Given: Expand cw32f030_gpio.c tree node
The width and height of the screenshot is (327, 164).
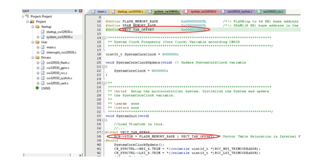Looking at the screenshot, I should pos(38,68).
